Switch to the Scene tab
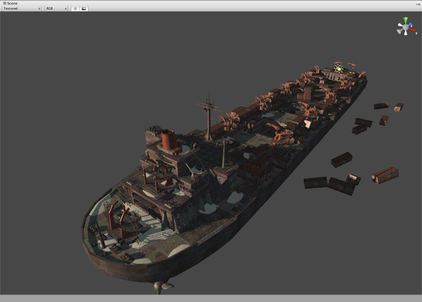The image size is (422, 302). point(10,3)
